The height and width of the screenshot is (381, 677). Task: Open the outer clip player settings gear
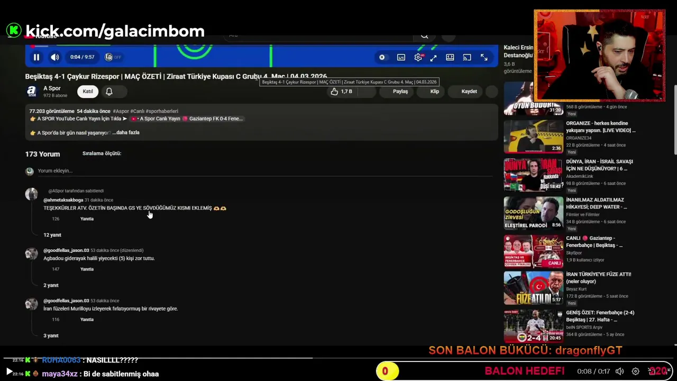click(636, 371)
